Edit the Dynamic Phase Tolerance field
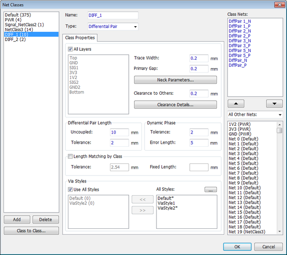 (199, 132)
